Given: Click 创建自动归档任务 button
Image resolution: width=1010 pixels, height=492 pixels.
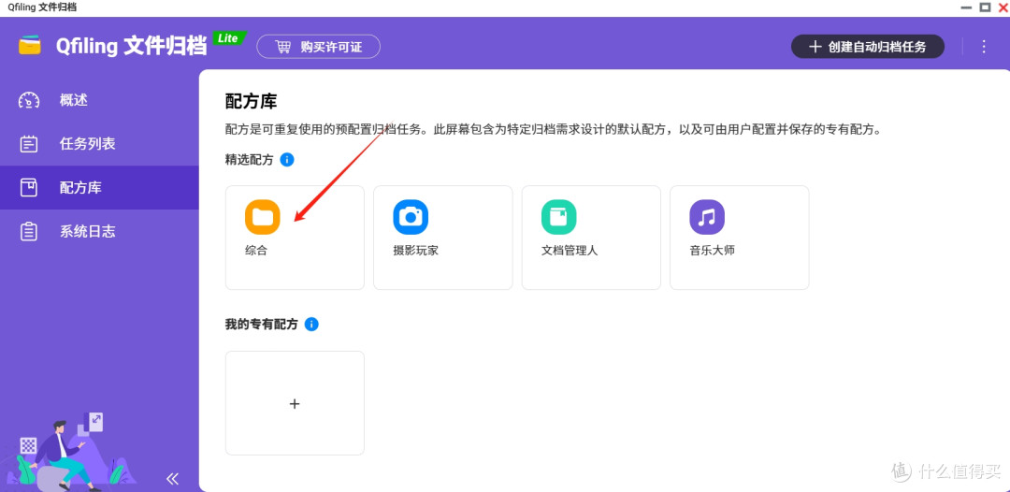Looking at the screenshot, I should click(x=868, y=47).
